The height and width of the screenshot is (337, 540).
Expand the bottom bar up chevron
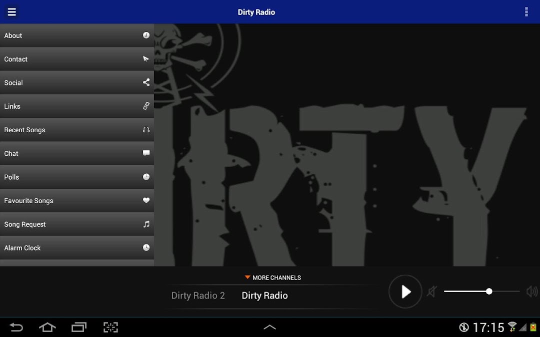tap(269, 327)
